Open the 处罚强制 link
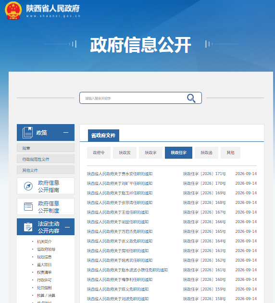275x303 pixels. pos(44,288)
